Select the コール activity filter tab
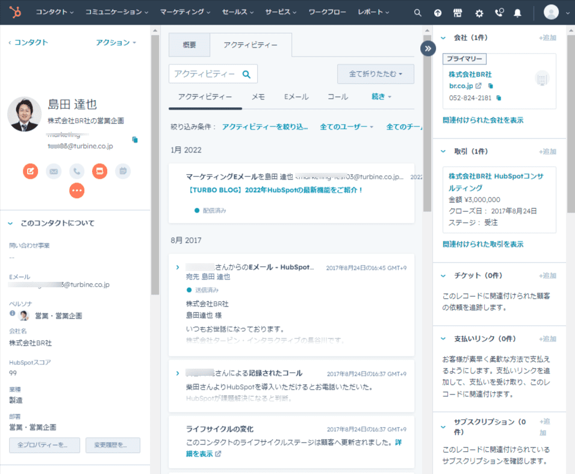Screen dimensions: 575x474 click(x=338, y=97)
